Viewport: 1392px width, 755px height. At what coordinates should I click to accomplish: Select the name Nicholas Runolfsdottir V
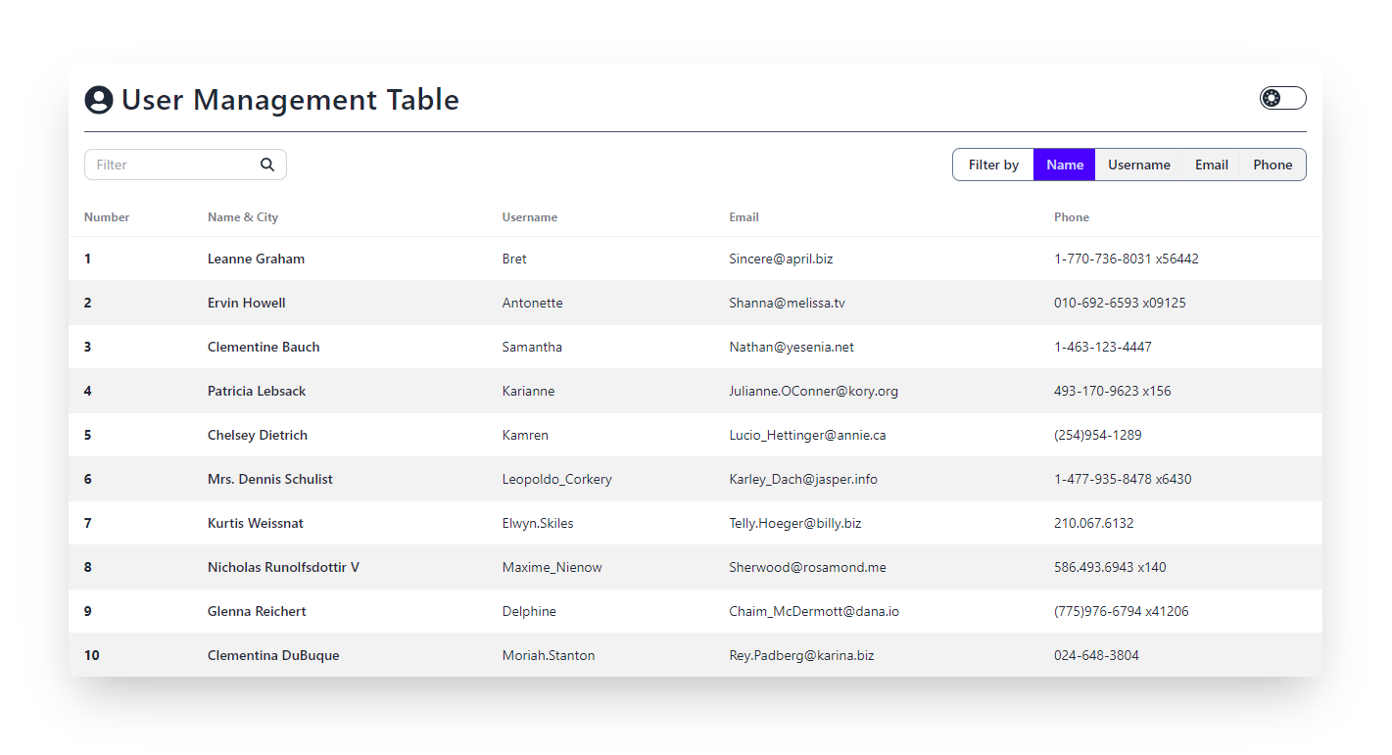(x=283, y=567)
